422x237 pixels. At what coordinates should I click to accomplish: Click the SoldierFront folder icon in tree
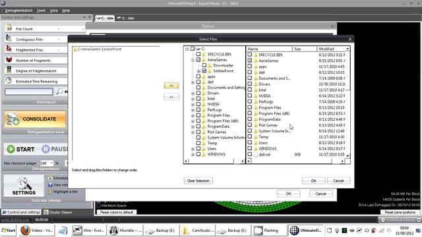point(210,71)
